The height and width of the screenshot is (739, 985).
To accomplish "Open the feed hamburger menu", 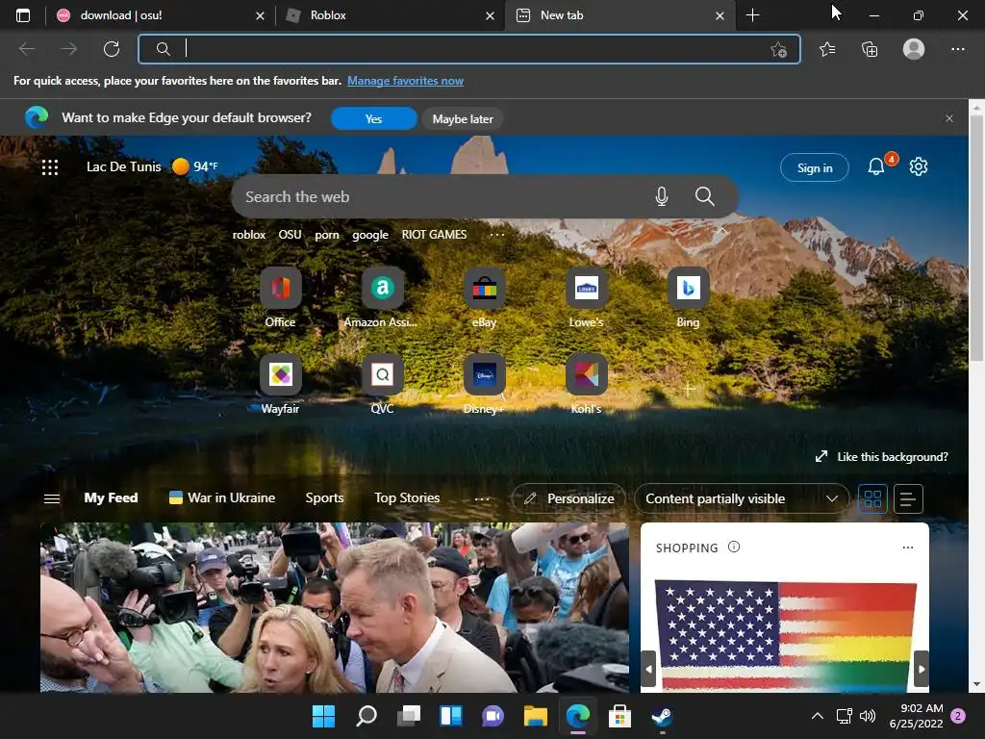I will point(52,499).
